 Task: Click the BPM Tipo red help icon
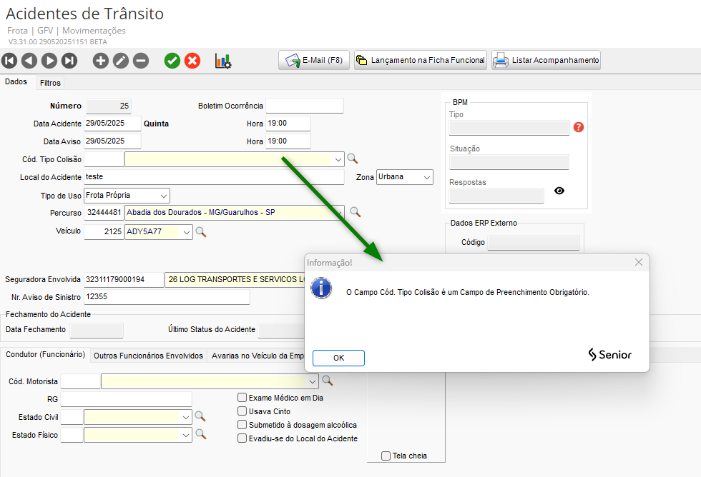579,127
